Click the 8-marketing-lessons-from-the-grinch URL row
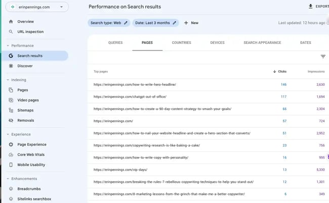This screenshot has width=329, height=203. [209, 194]
